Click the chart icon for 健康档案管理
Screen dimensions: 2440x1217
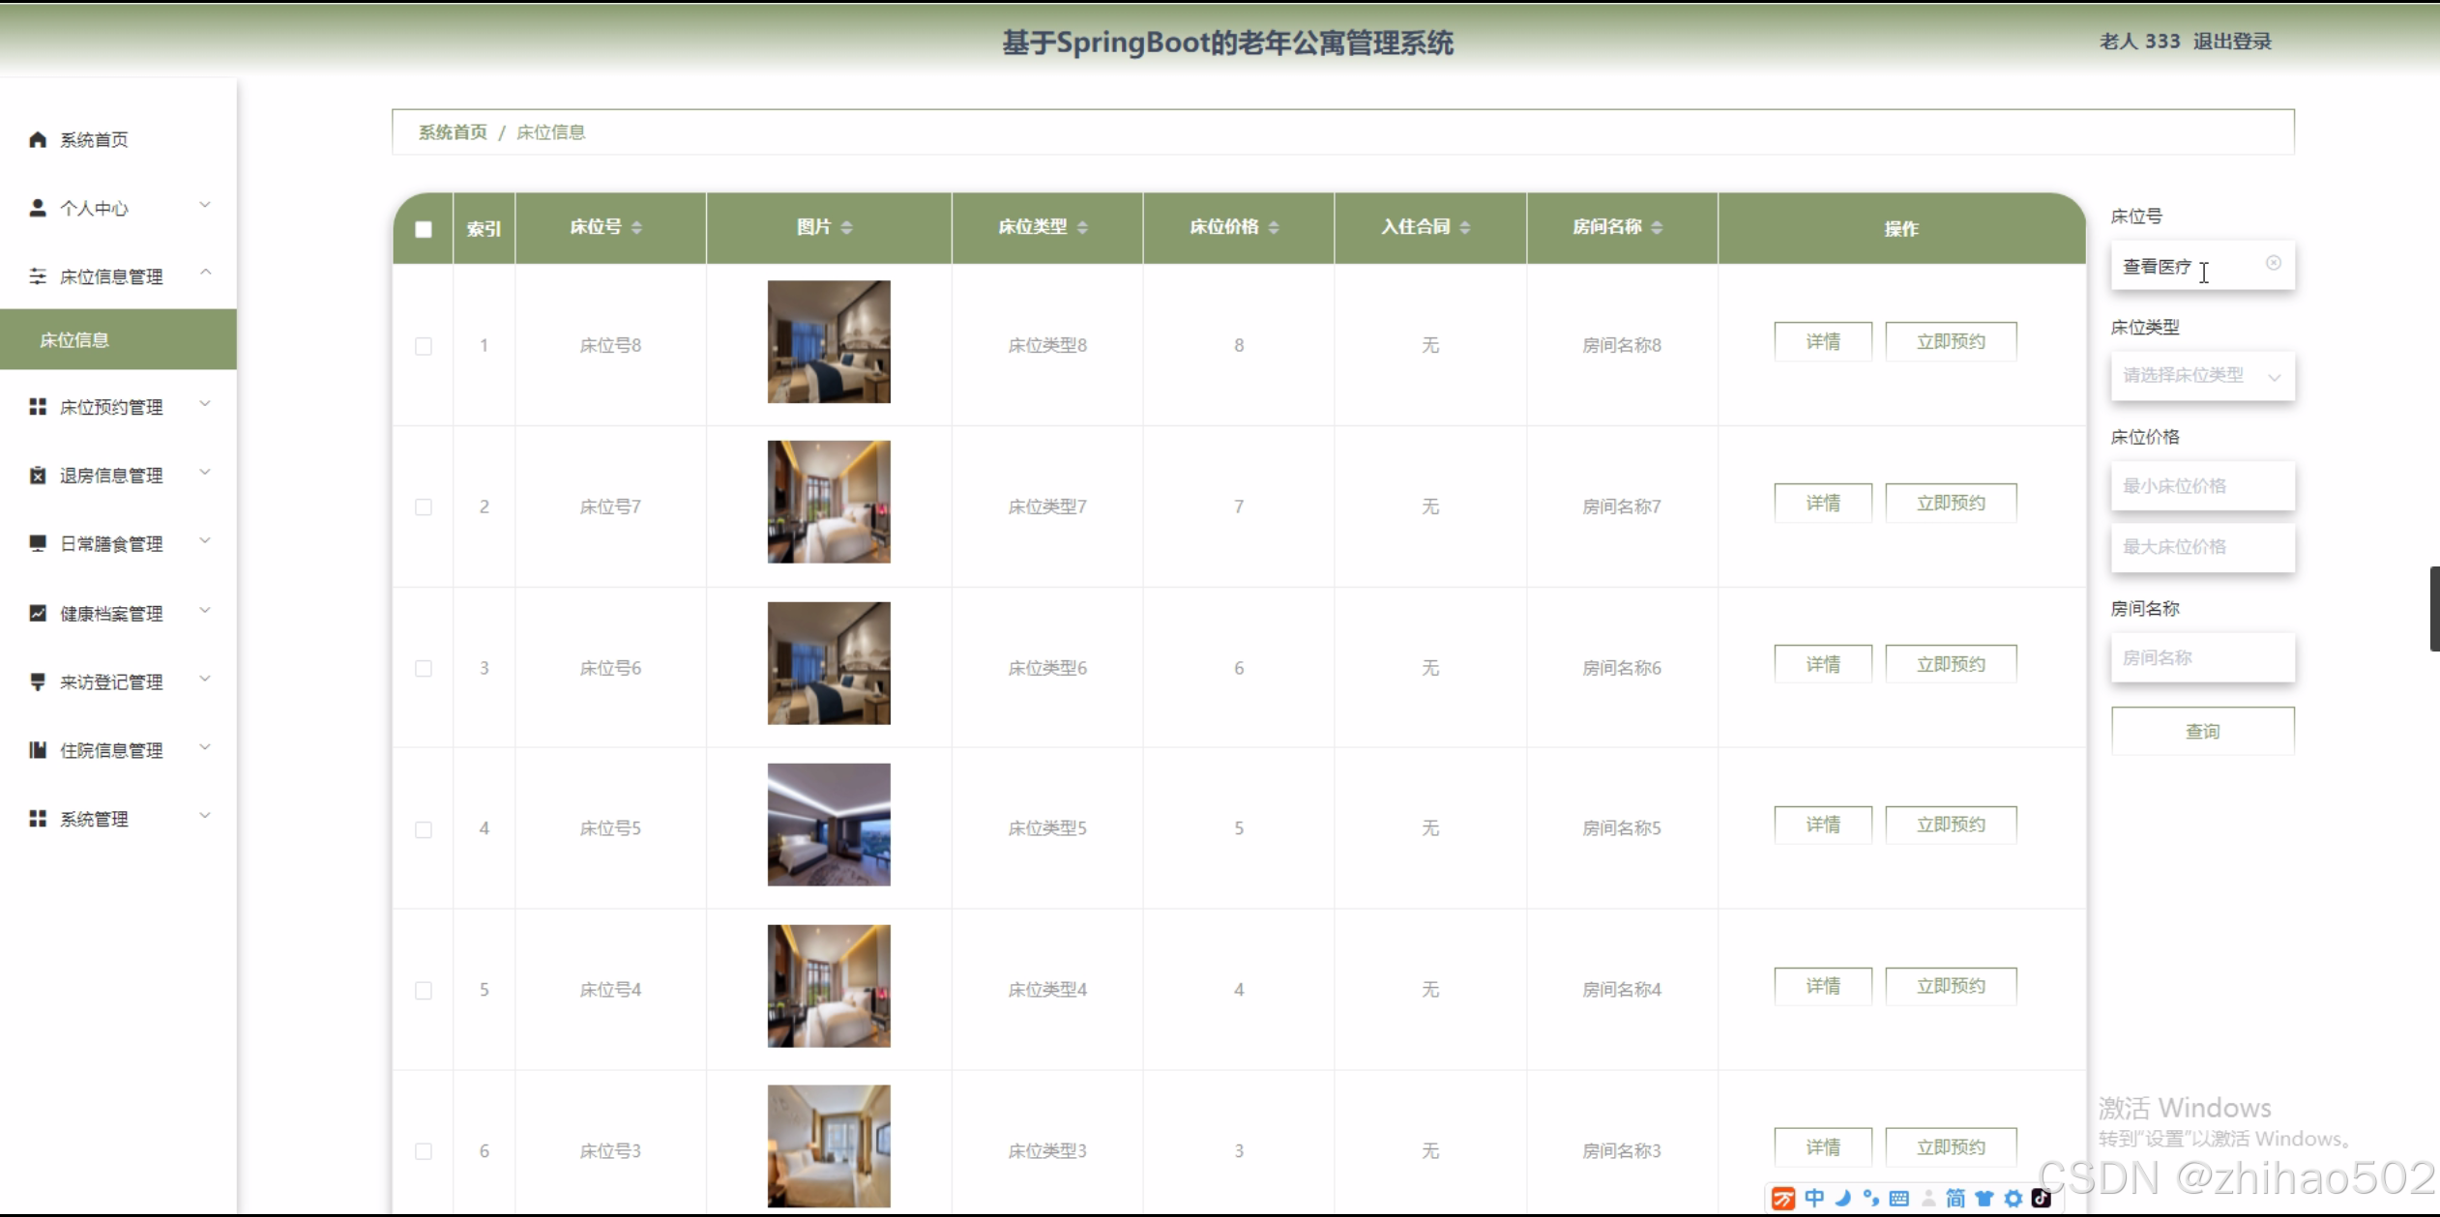[x=38, y=613]
